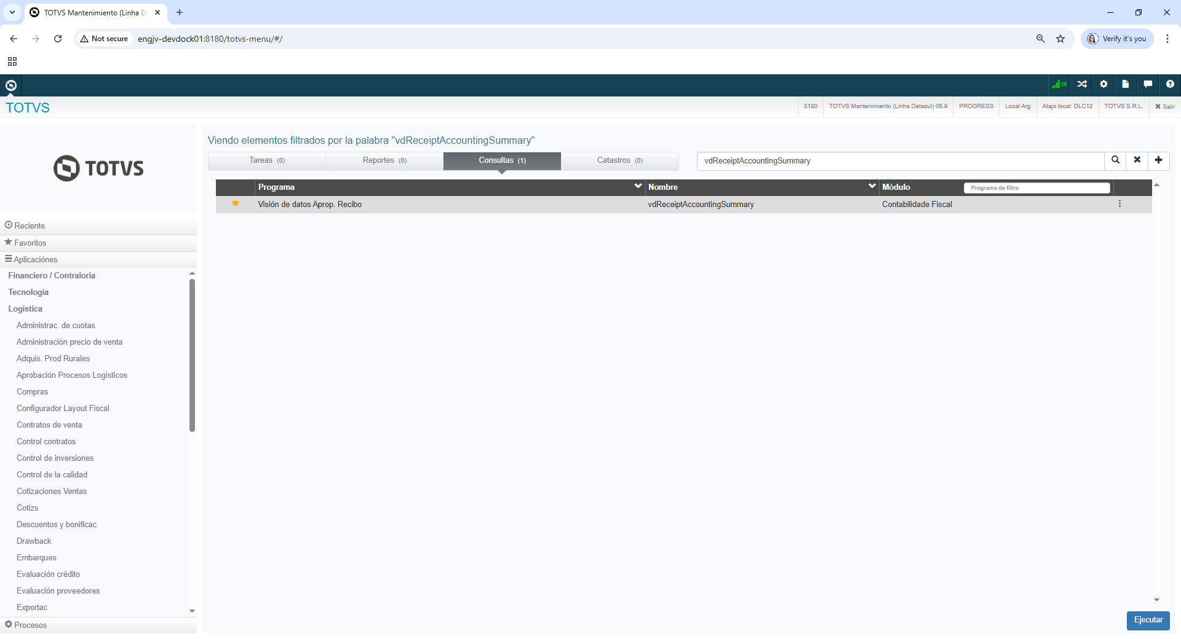Viewport: 1181px width, 639px height.
Task: Click the shuffle arrows icon in the header
Action: (1082, 84)
